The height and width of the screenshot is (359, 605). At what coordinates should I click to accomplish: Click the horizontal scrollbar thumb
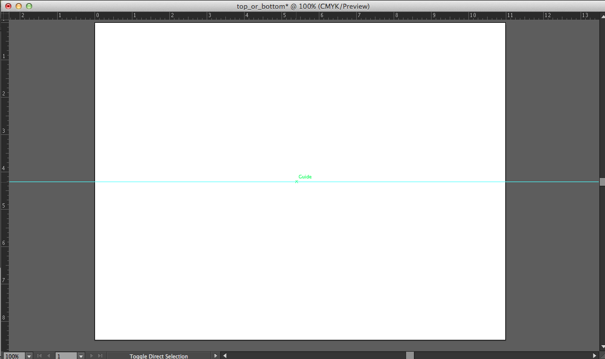410,356
